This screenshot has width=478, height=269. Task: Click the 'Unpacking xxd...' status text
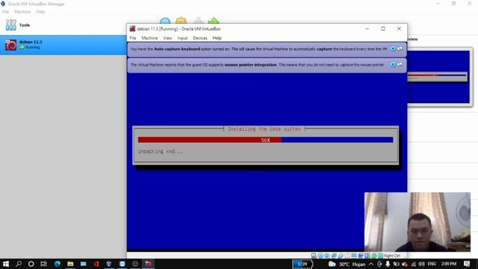161,151
